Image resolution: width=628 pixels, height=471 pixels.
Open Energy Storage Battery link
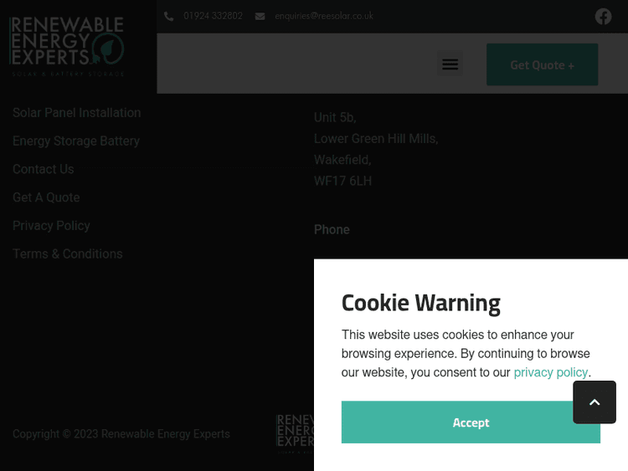76,141
